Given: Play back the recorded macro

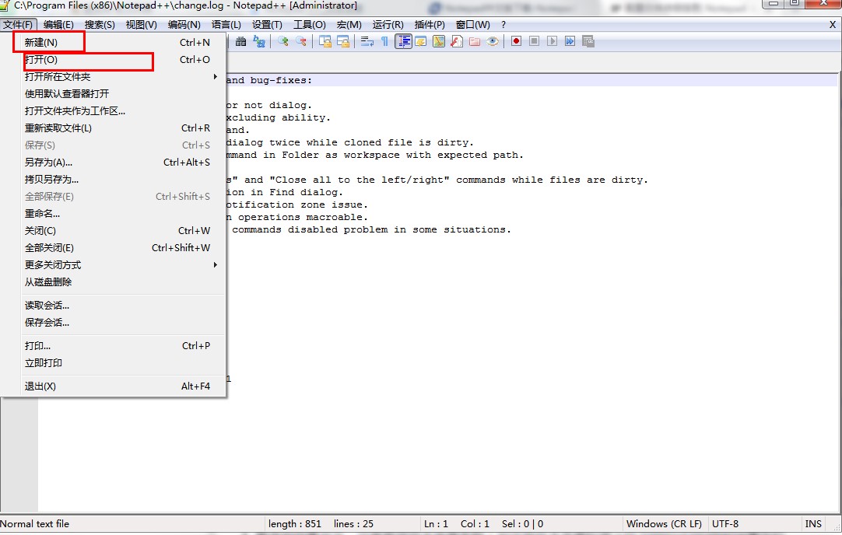Looking at the screenshot, I should tap(553, 41).
